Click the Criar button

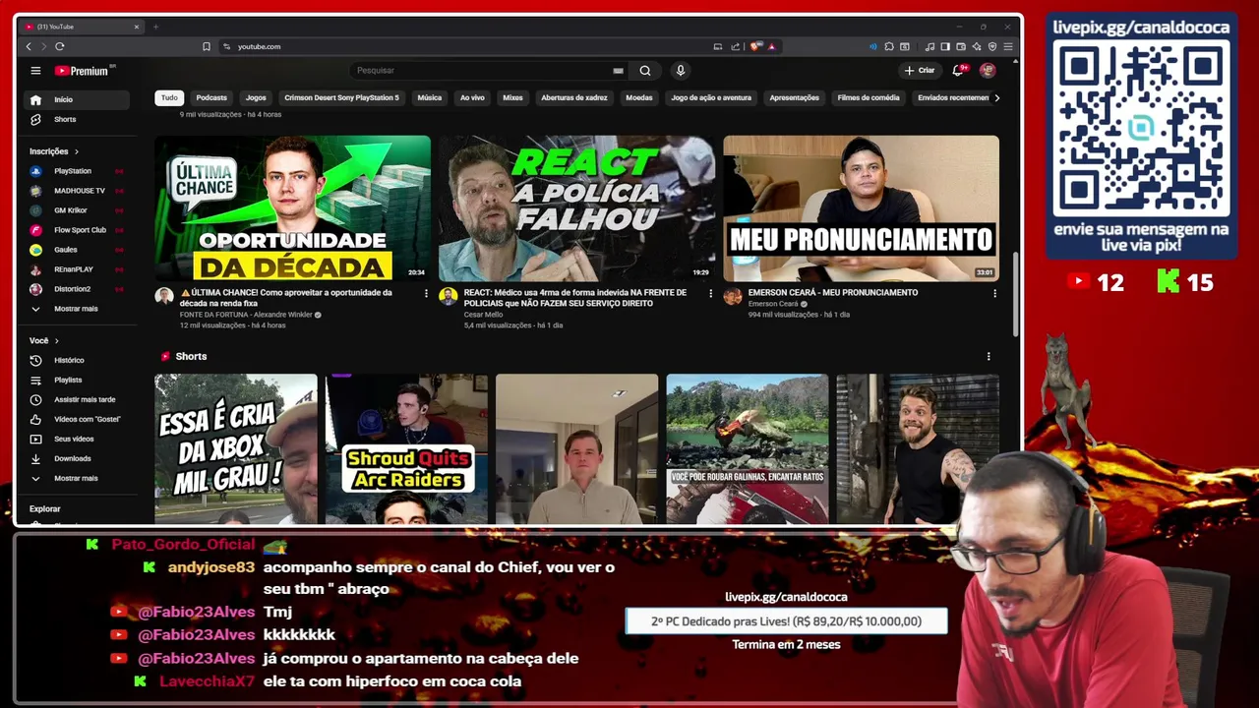tap(920, 71)
